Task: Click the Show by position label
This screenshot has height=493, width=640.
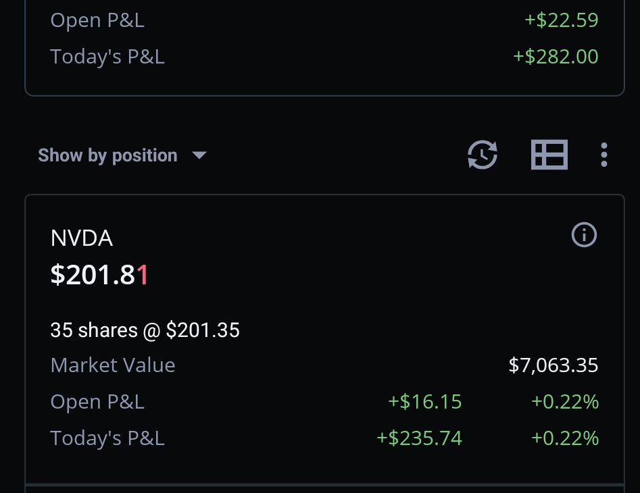Action: pyautogui.click(x=107, y=155)
